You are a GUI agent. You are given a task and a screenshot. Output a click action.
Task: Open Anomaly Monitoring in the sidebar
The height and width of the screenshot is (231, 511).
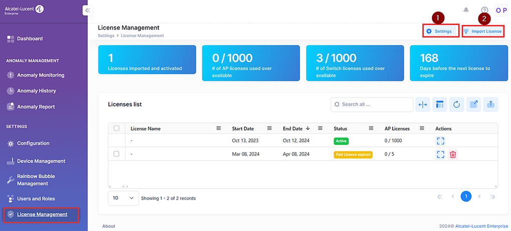[40, 75]
